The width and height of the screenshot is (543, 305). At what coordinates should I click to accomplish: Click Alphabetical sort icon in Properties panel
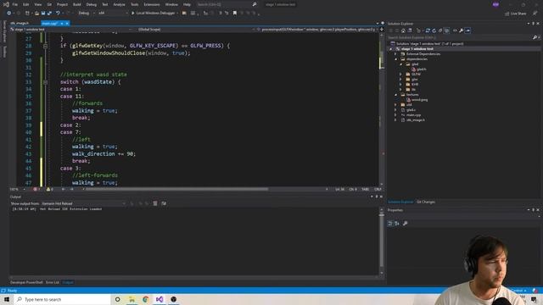click(397, 224)
